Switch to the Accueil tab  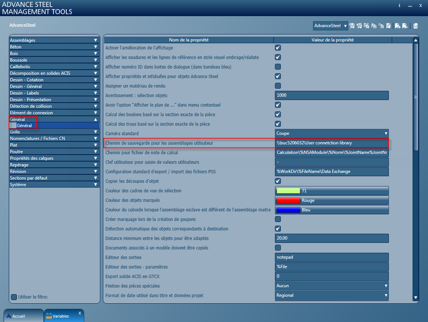(23, 316)
